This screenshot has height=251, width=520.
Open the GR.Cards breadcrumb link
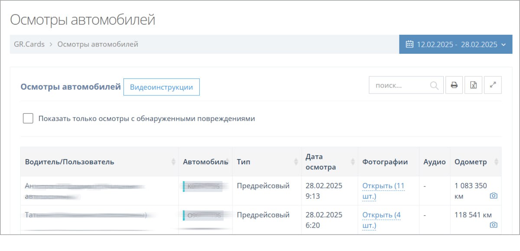click(29, 44)
